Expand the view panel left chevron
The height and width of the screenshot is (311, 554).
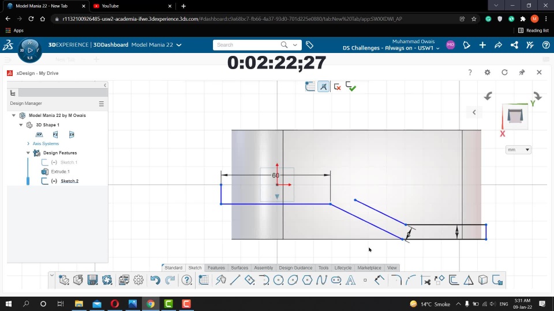pos(474,112)
